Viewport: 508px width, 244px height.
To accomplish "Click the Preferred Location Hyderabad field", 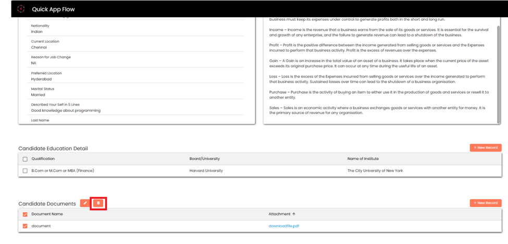I will (x=43, y=79).
